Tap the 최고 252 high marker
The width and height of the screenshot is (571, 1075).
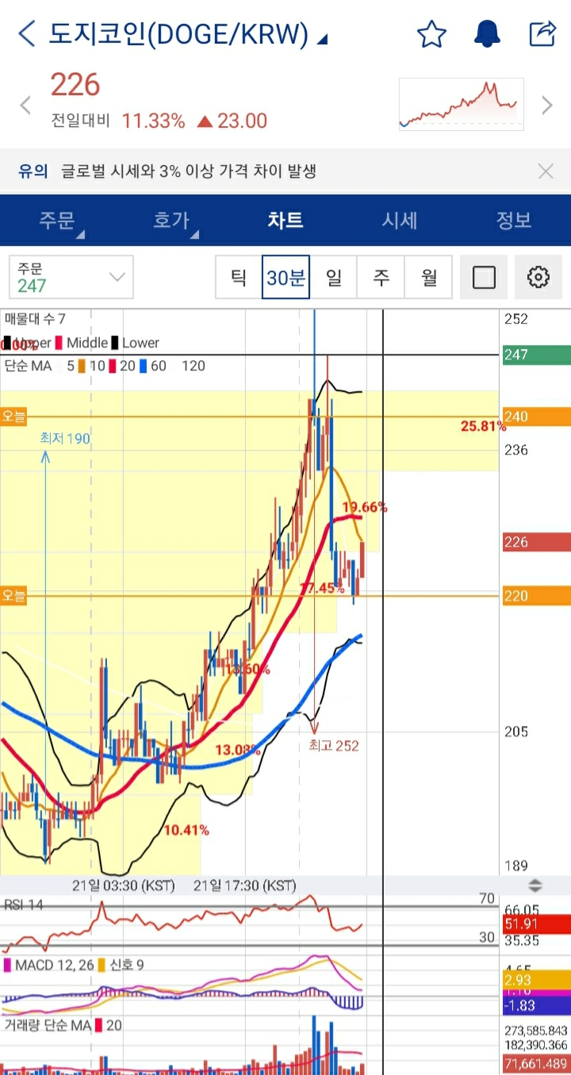[334, 746]
